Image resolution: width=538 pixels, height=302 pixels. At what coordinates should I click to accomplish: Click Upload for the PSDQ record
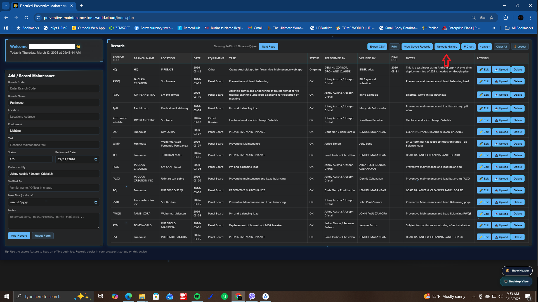(501, 81)
